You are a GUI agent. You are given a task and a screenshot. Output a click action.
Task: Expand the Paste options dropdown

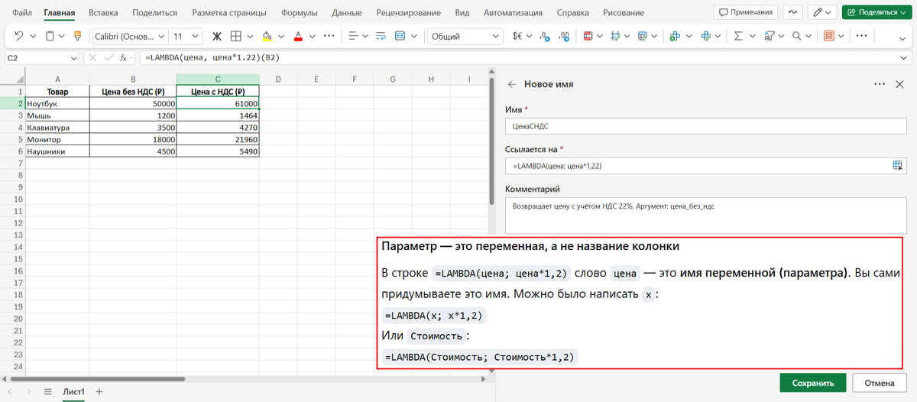tap(63, 36)
